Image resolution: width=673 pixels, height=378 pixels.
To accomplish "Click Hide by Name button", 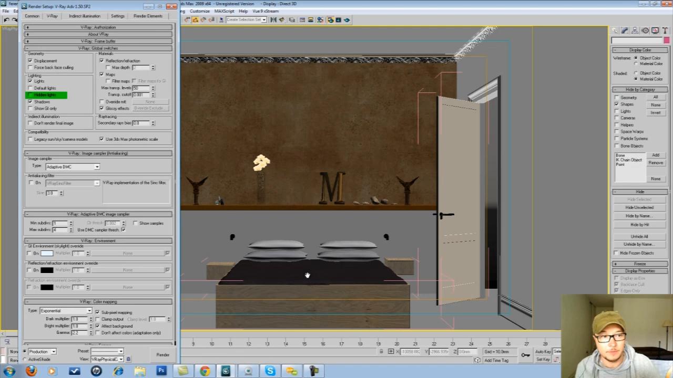I will pyautogui.click(x=640, y=216).
